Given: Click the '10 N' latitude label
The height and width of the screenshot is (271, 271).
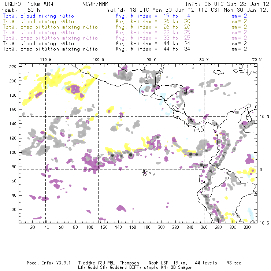Looking at the screenshot, I should point(264,117).
